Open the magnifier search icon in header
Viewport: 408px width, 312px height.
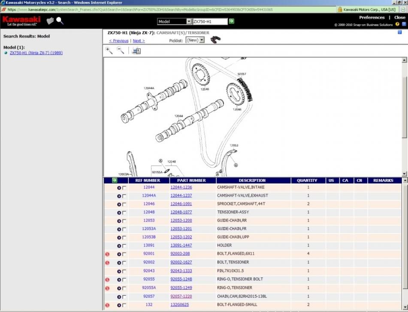pyautogui.click(x=60, y=21)
